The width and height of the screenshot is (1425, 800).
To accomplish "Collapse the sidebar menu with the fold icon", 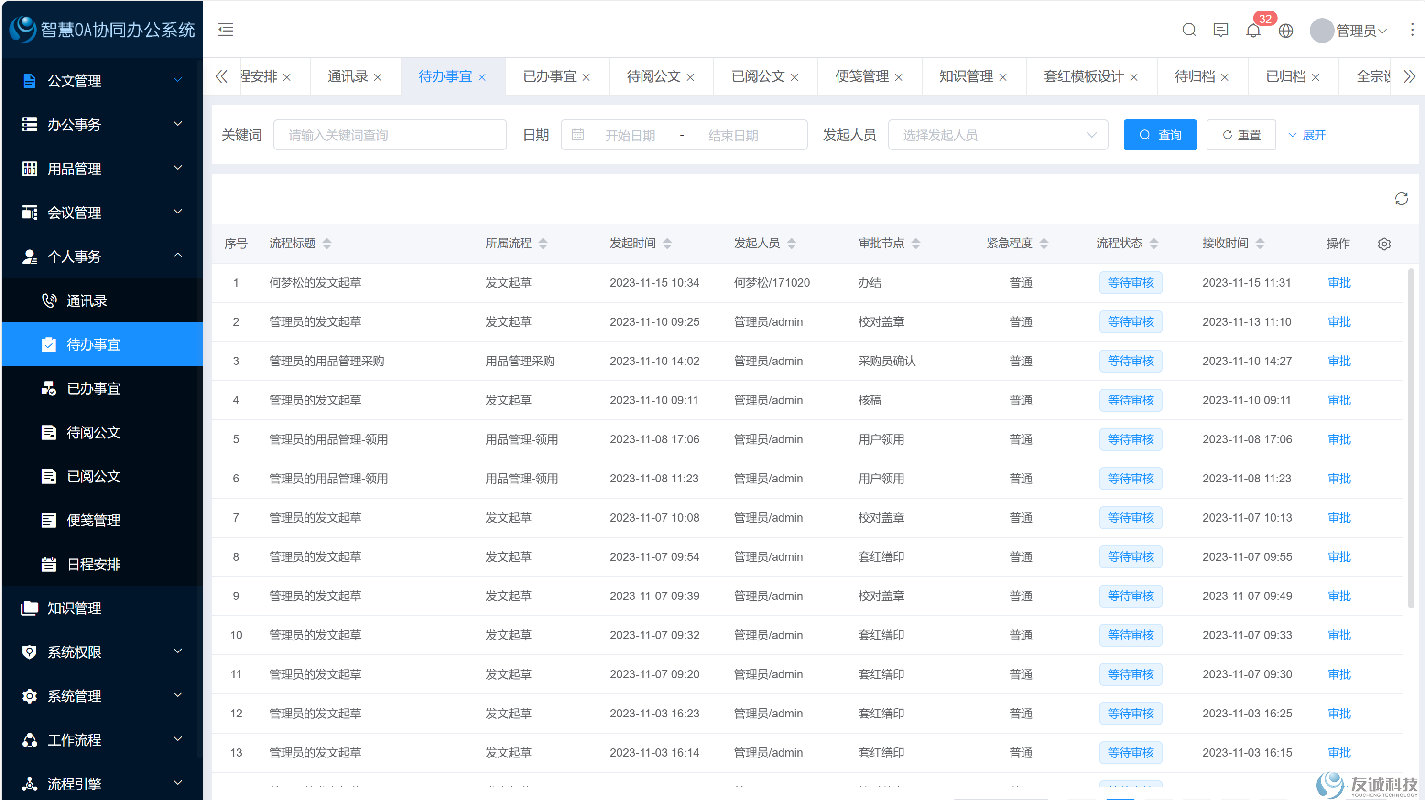I will (x=225, y=30).
